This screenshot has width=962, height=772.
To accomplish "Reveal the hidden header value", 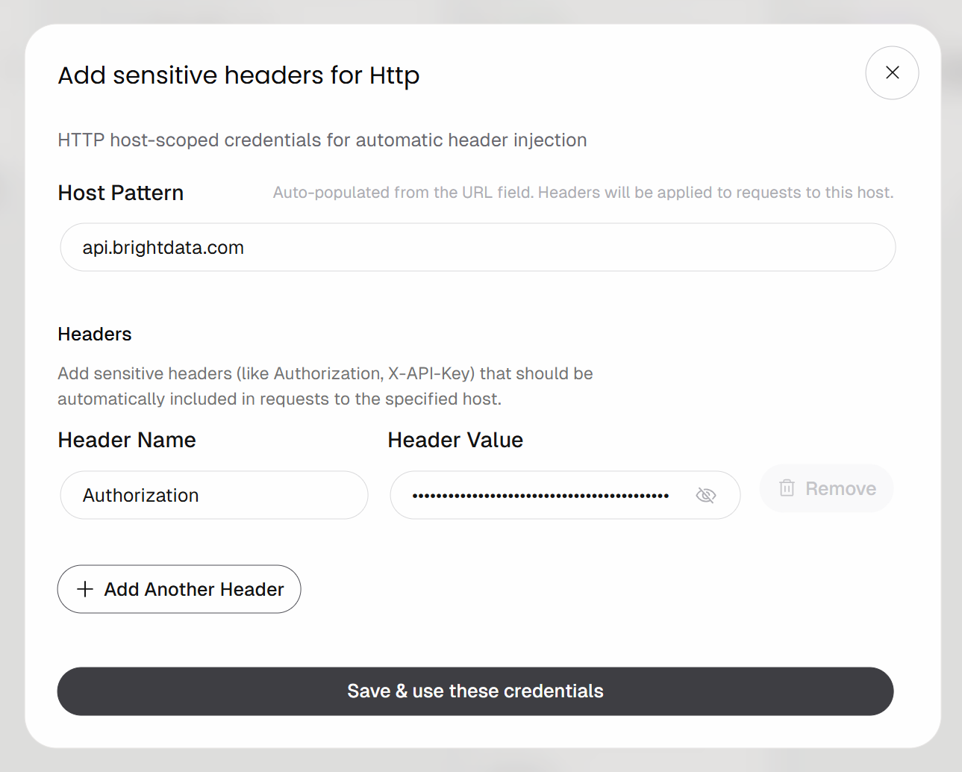I will (705, 495).
